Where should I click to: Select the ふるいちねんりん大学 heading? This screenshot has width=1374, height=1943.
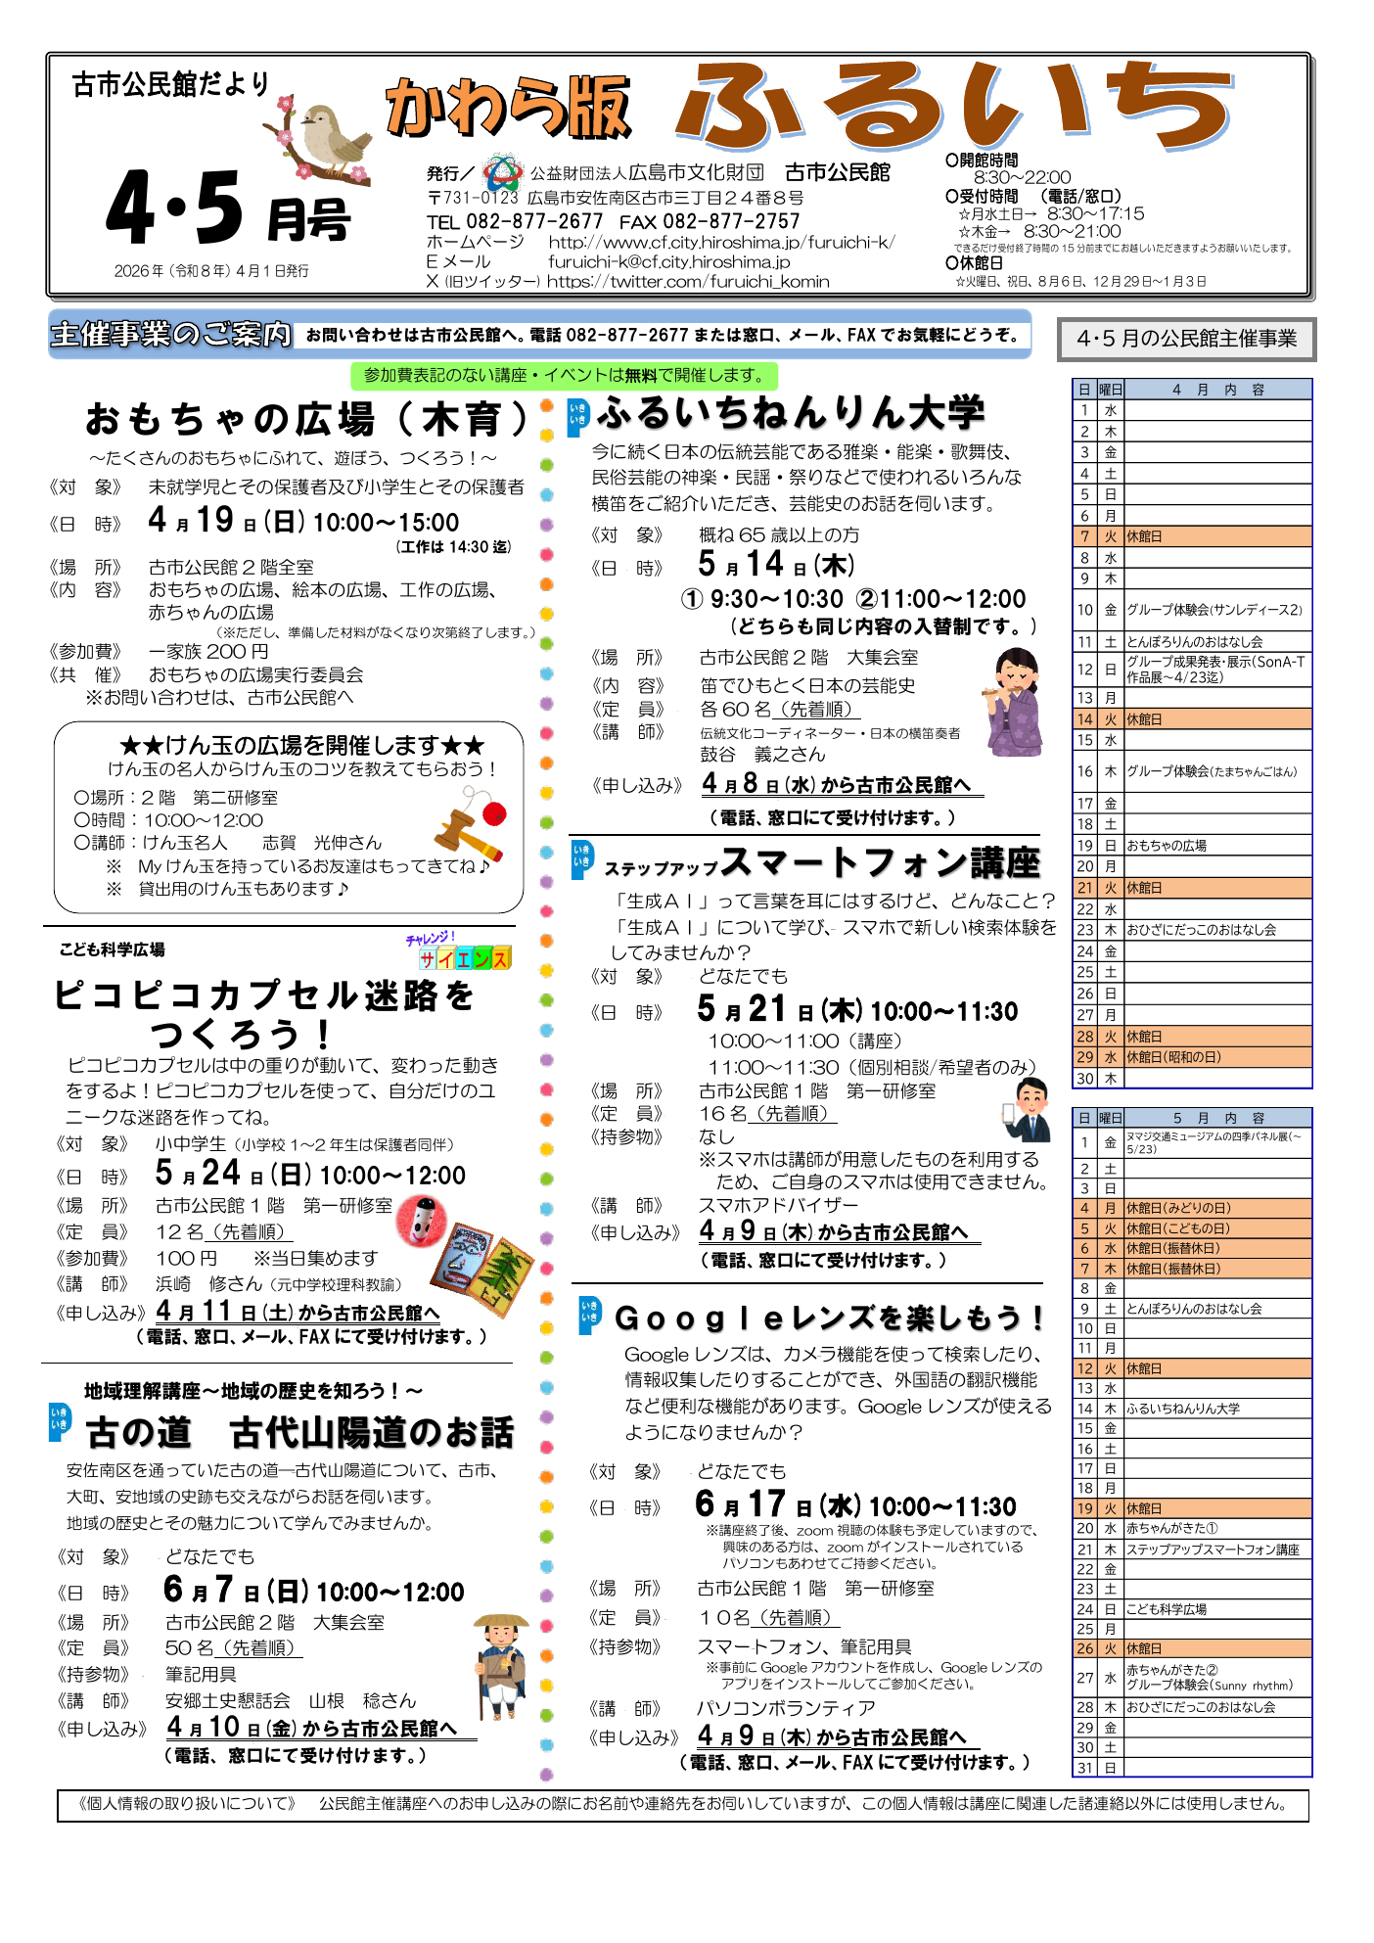pos(790,412)
